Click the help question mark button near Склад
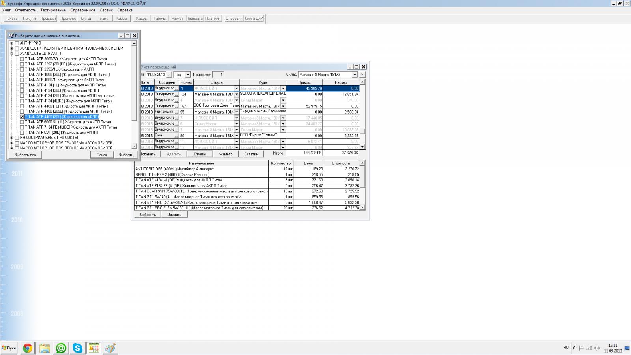Image resolution: width=631 pixels, height=355 pixels. [x=362, y=75]
